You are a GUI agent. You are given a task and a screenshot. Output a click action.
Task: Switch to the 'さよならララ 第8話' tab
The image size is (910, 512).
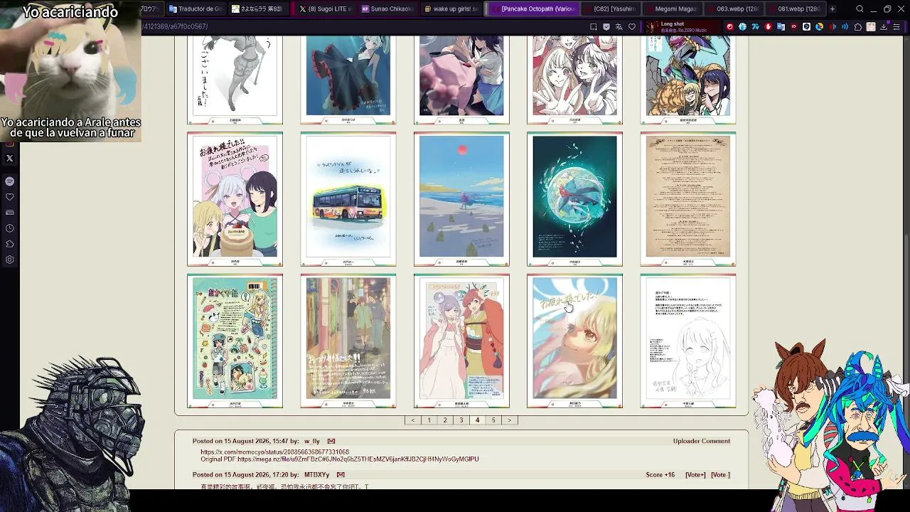257,9
